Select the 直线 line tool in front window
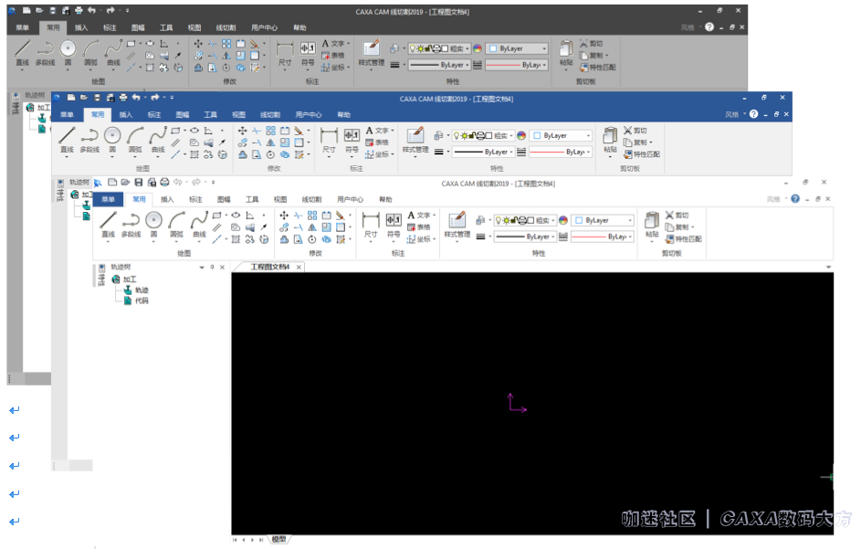This screenshot has width=861, height=549. (108, 225)
